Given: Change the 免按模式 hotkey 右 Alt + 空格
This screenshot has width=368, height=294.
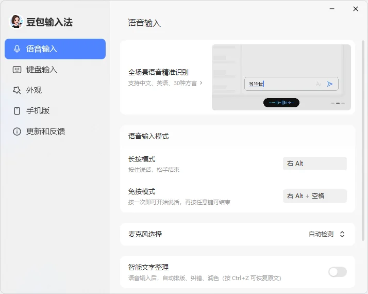Looking at the screenshot, I should pyautogui.click(x=315, y=196).
